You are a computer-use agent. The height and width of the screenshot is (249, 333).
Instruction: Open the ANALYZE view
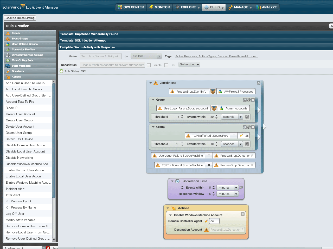267,7
